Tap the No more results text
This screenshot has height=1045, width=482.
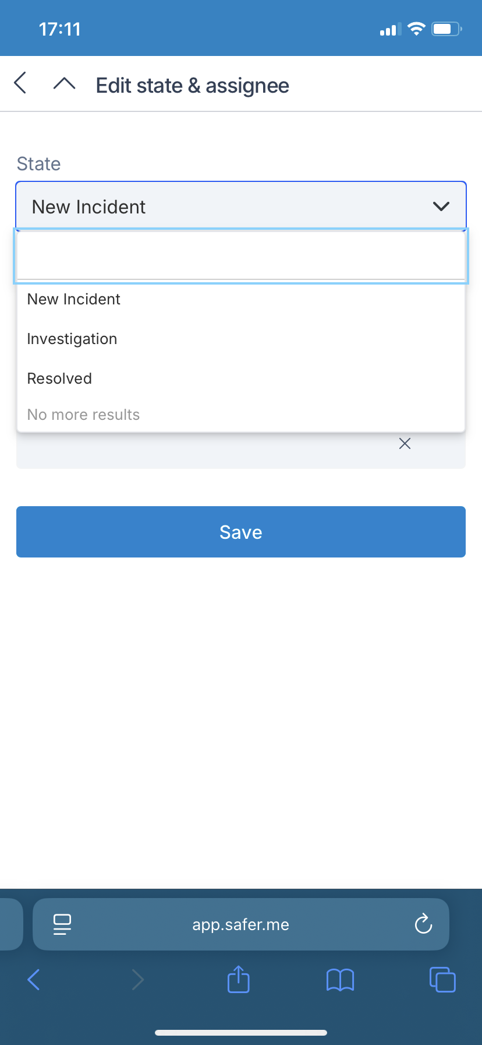click(83, 414)
